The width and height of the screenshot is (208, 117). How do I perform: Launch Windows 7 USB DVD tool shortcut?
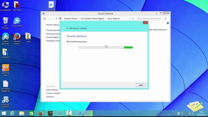[6, 102]
